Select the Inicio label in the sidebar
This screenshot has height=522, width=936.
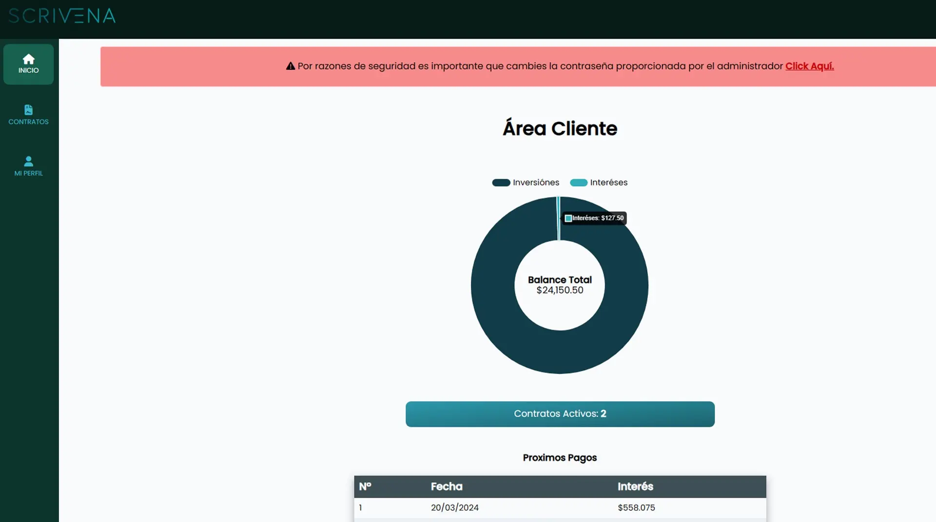(x=28, y=71)
